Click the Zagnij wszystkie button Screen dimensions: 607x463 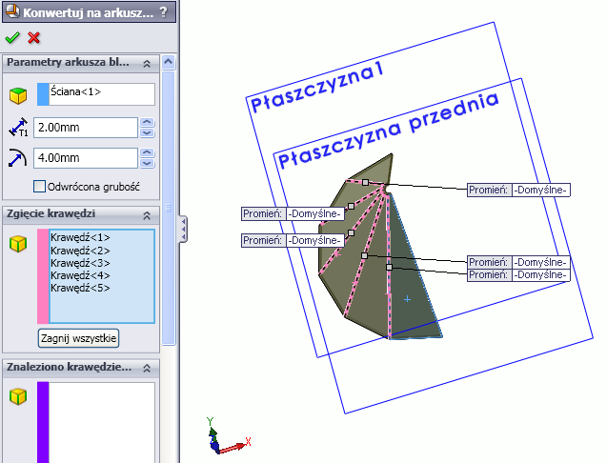click(x=78, y=338)
